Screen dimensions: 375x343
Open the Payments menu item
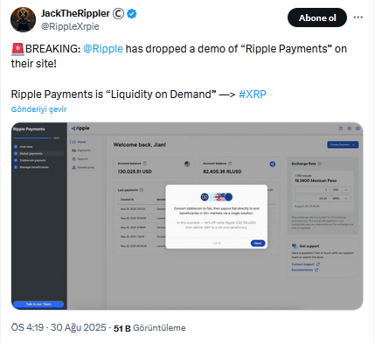81,150
